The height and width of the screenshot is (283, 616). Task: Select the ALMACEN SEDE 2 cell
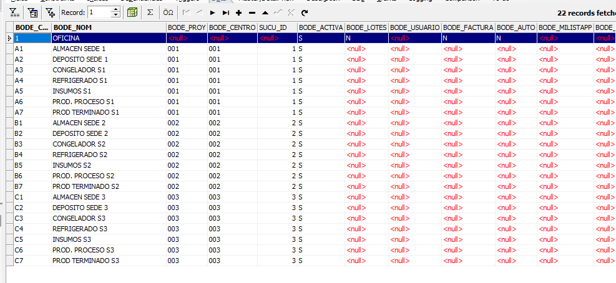click(x=109, y=123)
